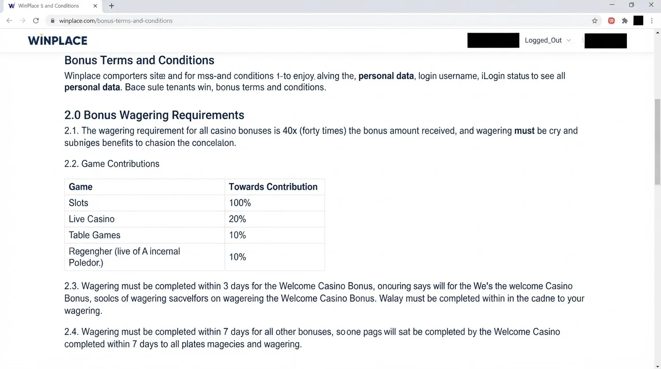The height and width of the screenshot is (369, 661).
Task: Click the browser forward arrow
Action: click(x=23, y=21)
